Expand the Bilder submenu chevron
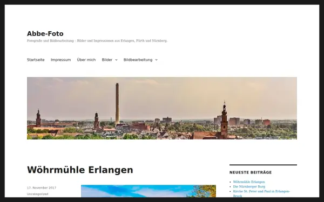Viewport: 324px width, 202px height. [x=116, y=60]
